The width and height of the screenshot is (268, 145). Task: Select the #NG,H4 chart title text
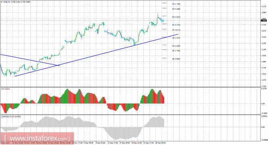coord(7,2)
